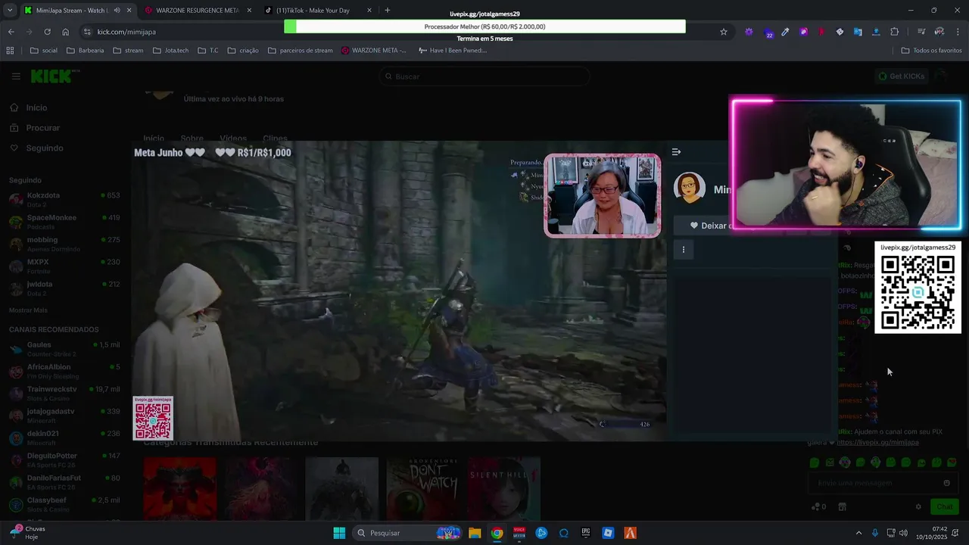Go to Início in Kick sidebar
The width and height of the screenshot is (969, 545).
click(28, 107)
